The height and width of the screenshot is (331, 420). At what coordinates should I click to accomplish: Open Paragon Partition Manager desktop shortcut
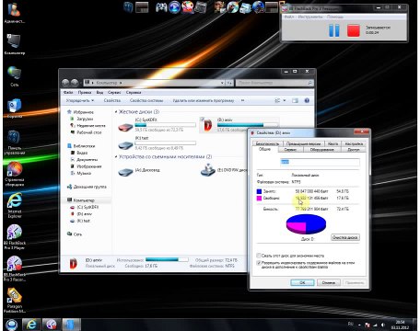pos(14,301)
